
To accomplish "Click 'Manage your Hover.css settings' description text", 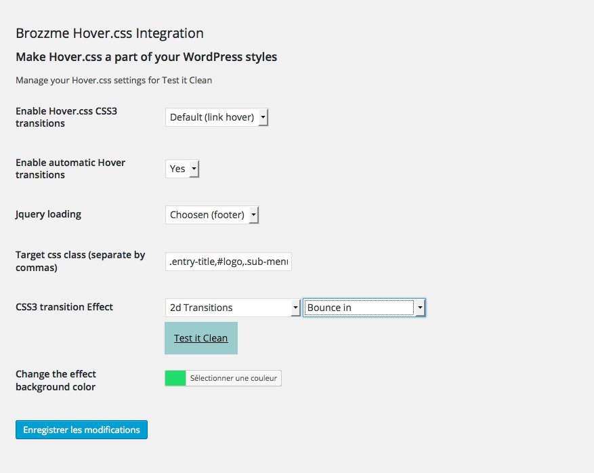I will point(114,81).
